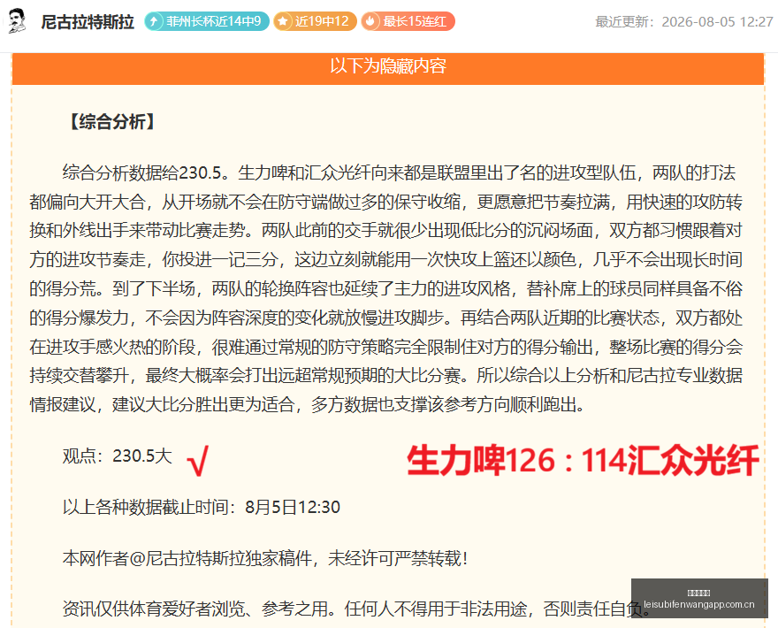Click the 最长15连红 badge
The width and height of the screenshot is (778, 628).
[x=408, y=21]
